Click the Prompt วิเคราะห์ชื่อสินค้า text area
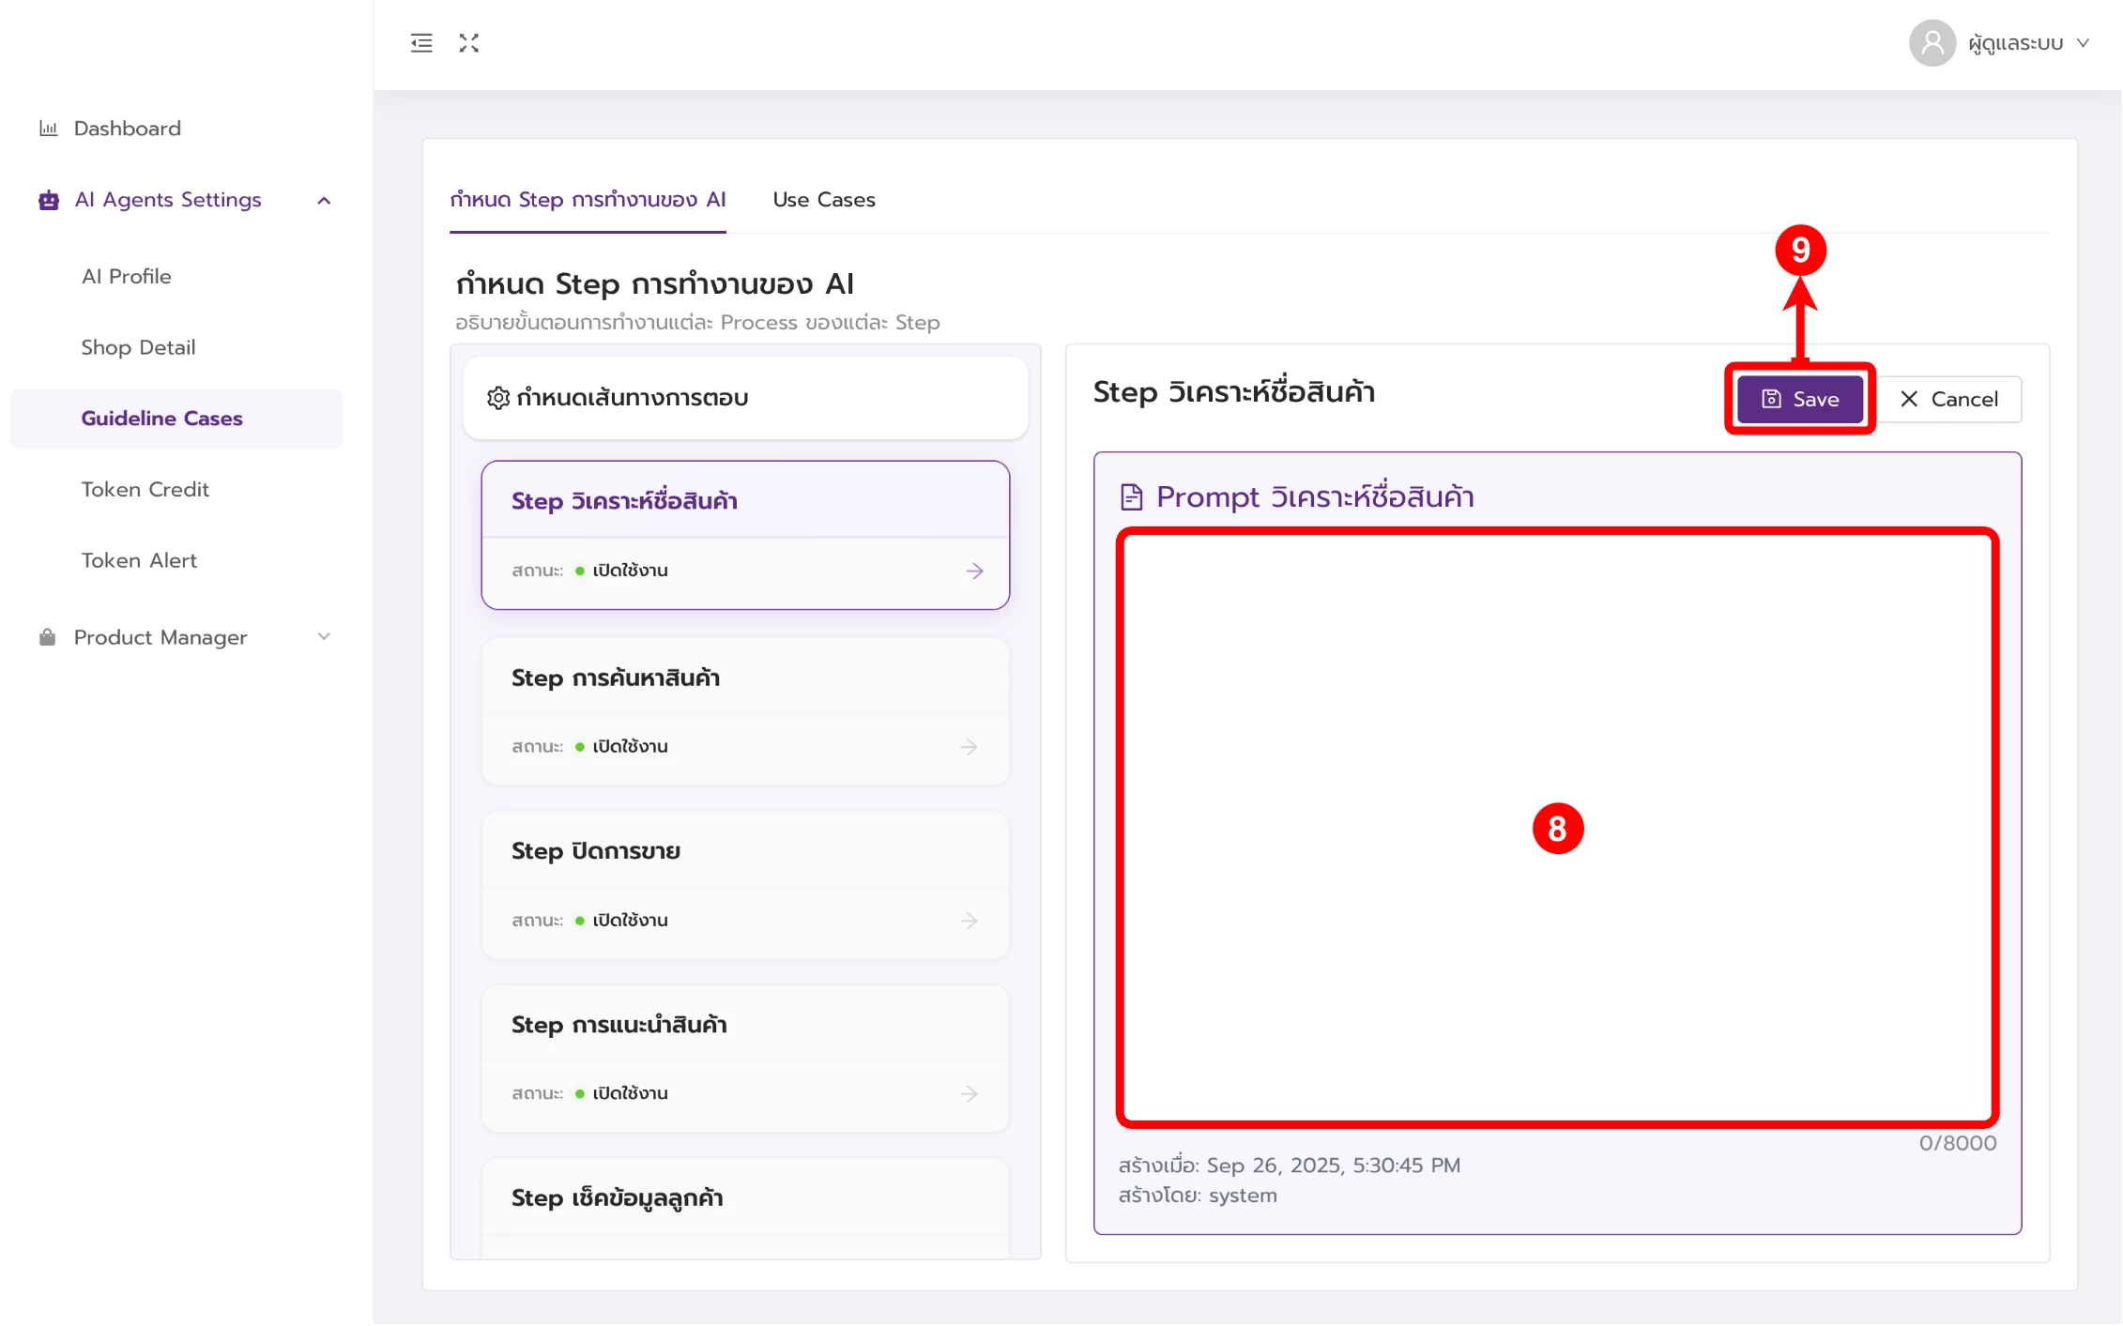The image size is (2123, 1326). point(1556,713)
